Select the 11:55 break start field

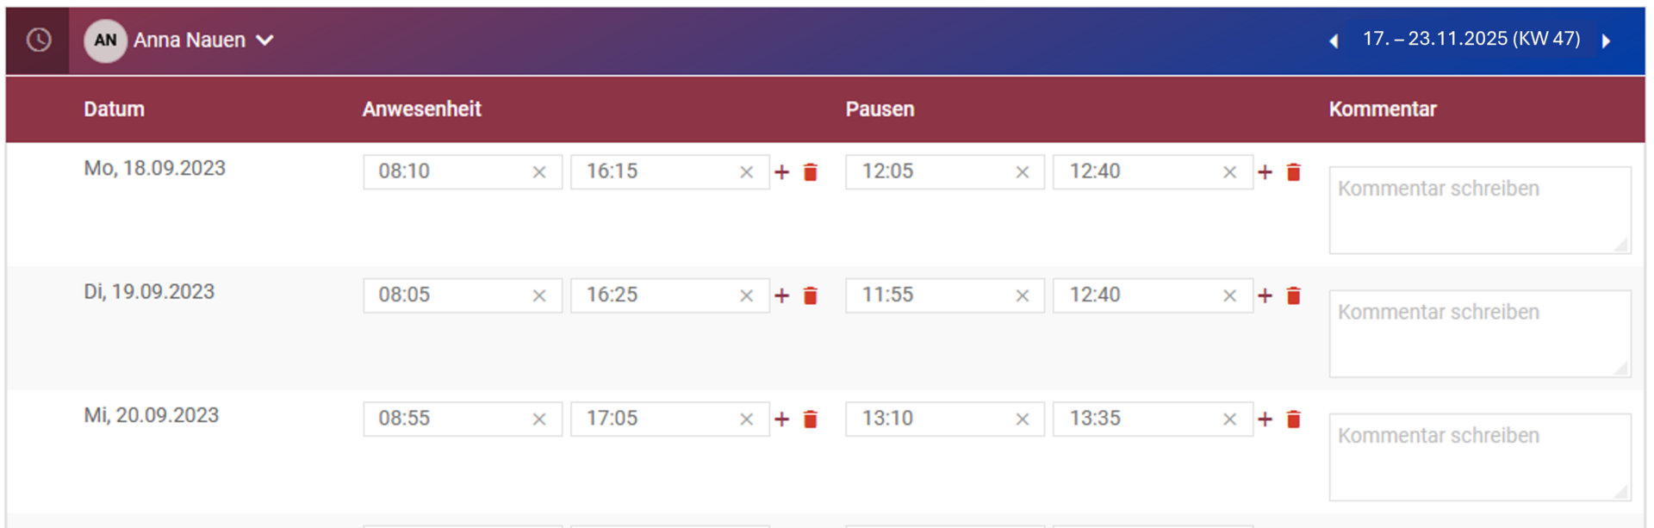(x=945, y=295)
